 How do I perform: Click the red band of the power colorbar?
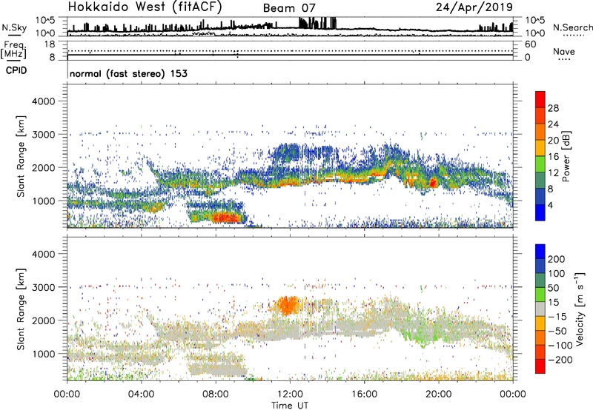tap(540, 99)
